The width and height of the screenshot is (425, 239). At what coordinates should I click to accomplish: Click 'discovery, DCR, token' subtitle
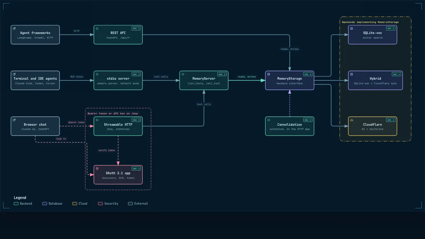click(x=118, y=178)
